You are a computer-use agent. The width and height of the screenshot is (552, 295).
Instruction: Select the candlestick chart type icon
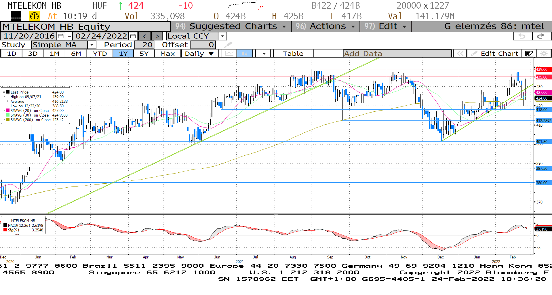coord(245,54)
